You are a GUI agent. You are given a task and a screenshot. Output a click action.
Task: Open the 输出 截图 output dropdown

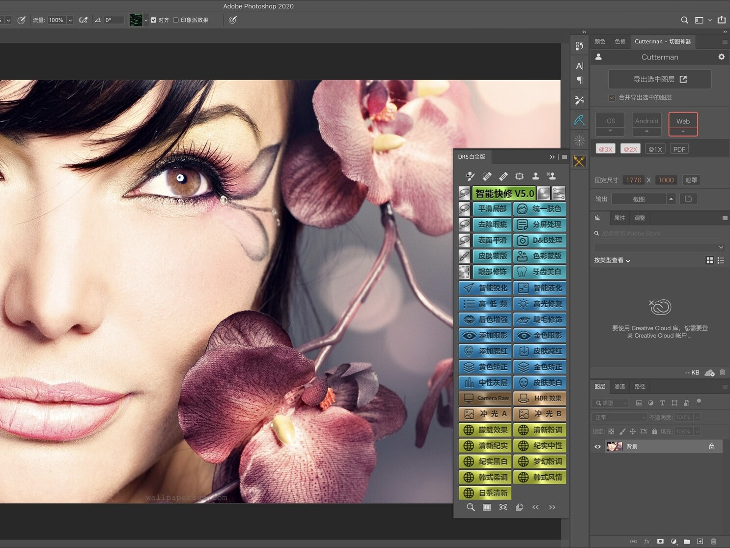[x=671, y=199]
